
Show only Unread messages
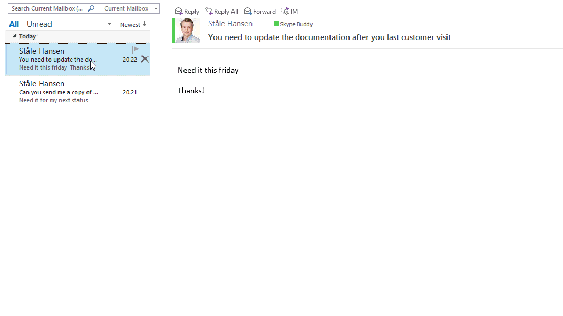(40, 24)
